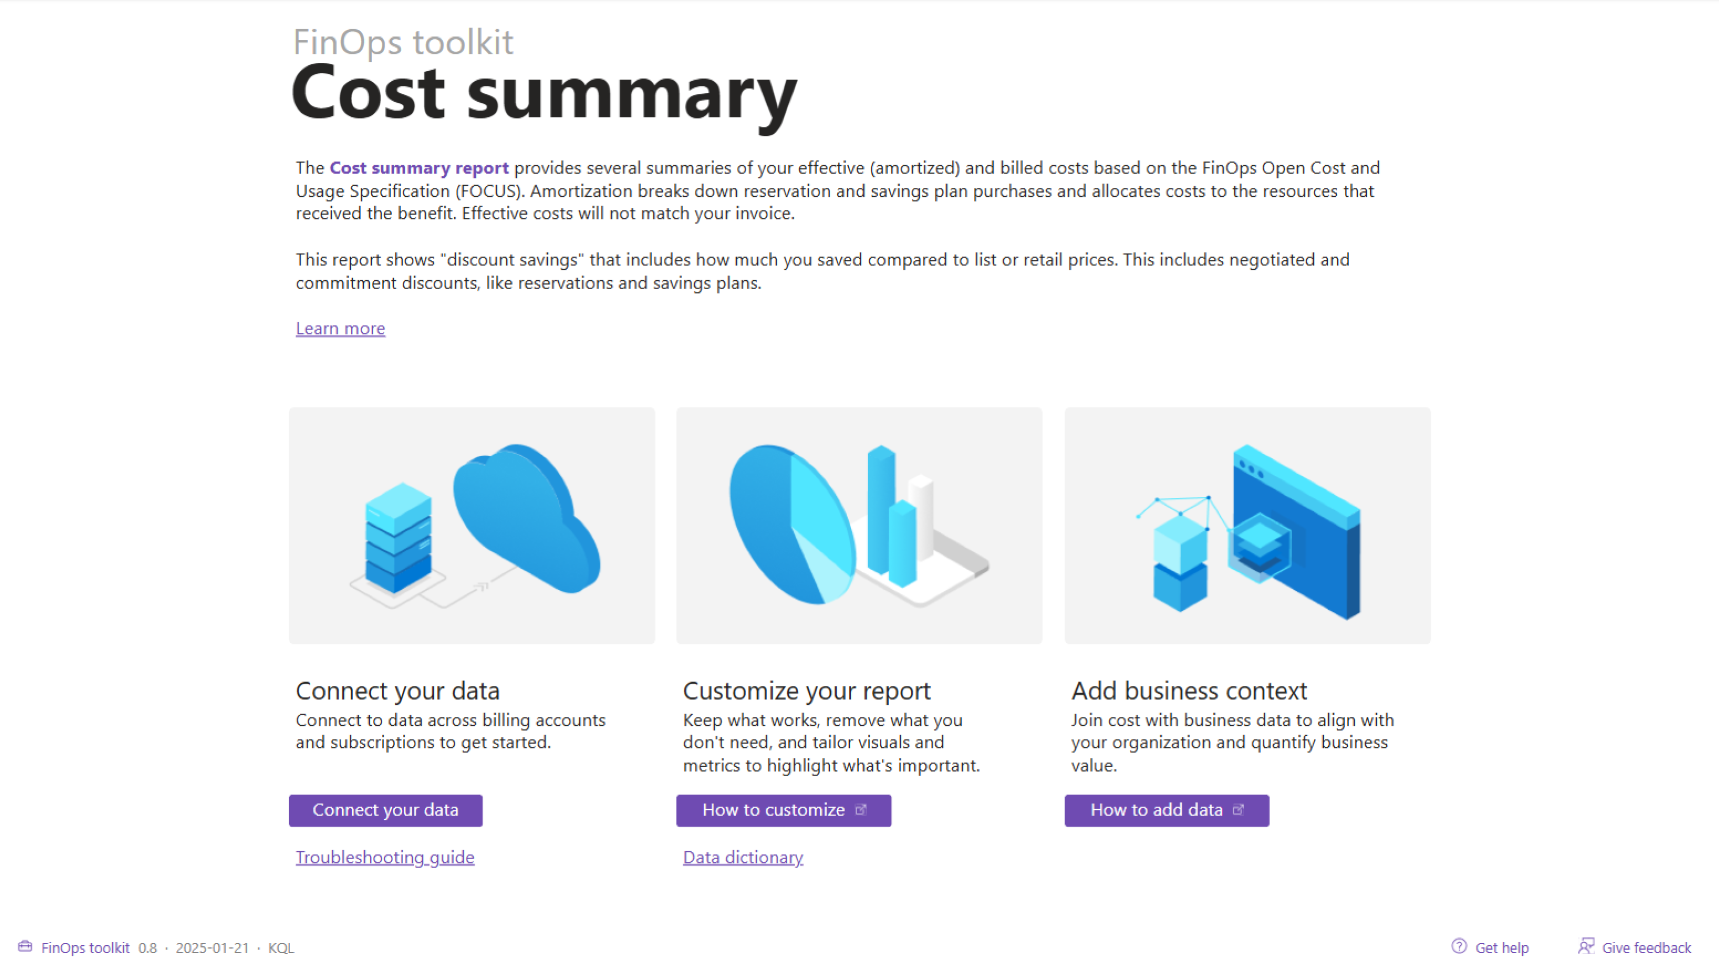
Task: Click the cloud and server illustration
Action: pyautogui.click(x=472, y=526)
